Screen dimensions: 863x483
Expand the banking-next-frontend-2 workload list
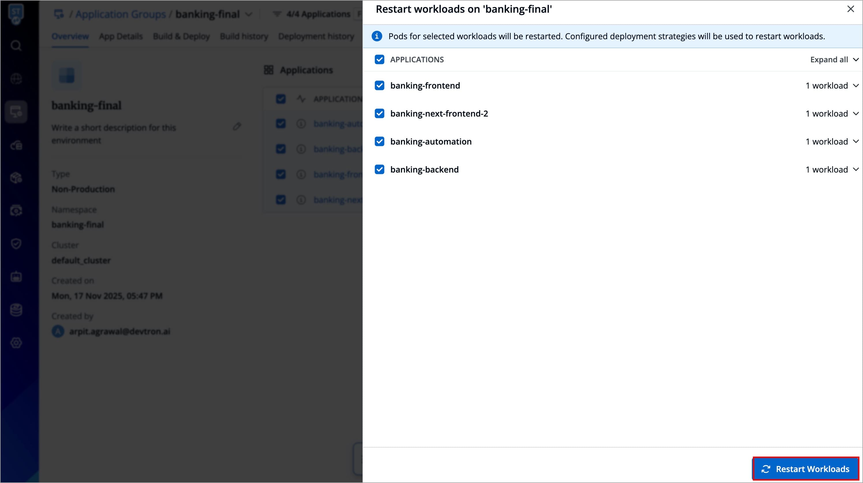coord(855,114)
